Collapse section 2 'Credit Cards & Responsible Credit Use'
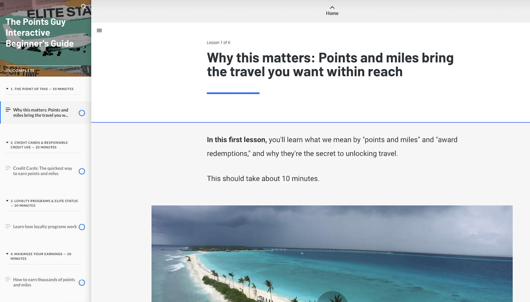Screen dimensions: 530x302 [7, 143]
